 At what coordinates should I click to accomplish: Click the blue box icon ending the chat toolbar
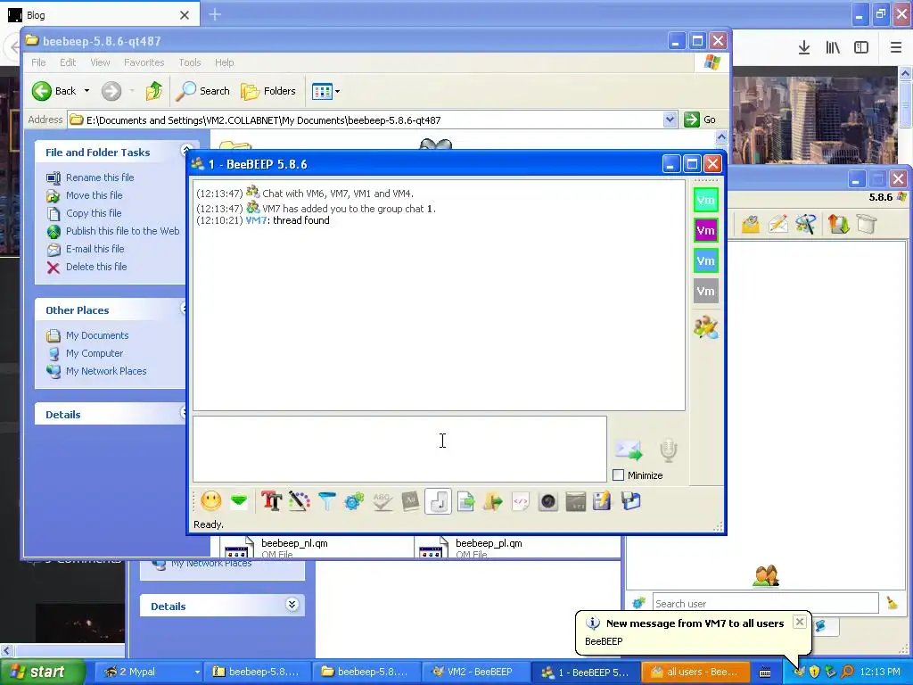coord(630,501)
